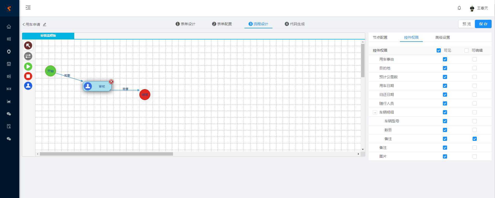
Task: Open the store-shaped sidebar icon
Action: pyautogui.click(x=9, y=64)
